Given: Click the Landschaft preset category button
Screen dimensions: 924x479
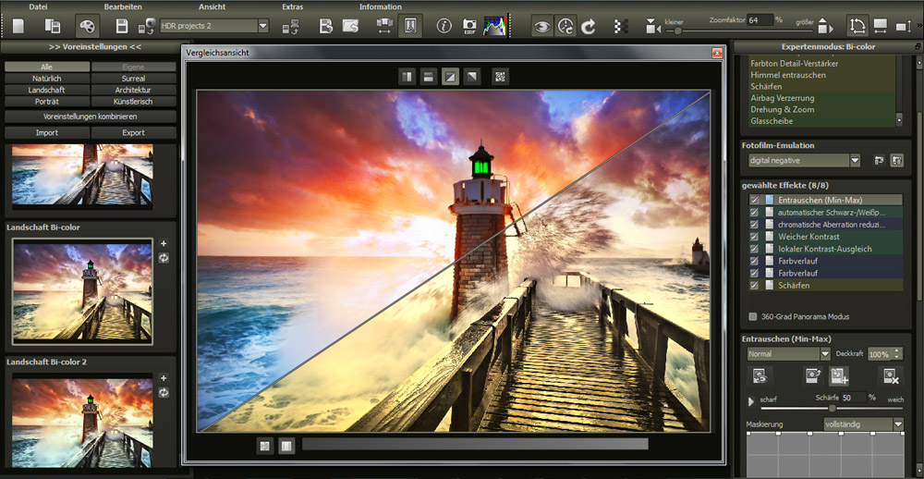Looking at the screenshot, I should click(47, 90).
